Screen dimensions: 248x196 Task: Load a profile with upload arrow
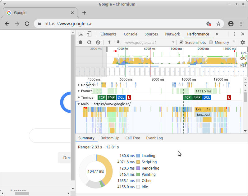pyautogui.click(x=109, y=42)
